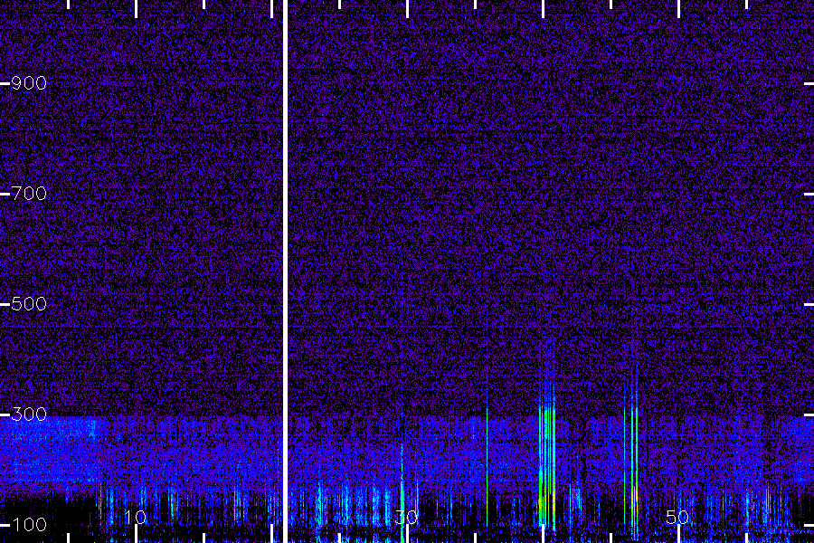Click the 300 frequency axis label
The height and width of the screenshot is (543, 814).
29,414
